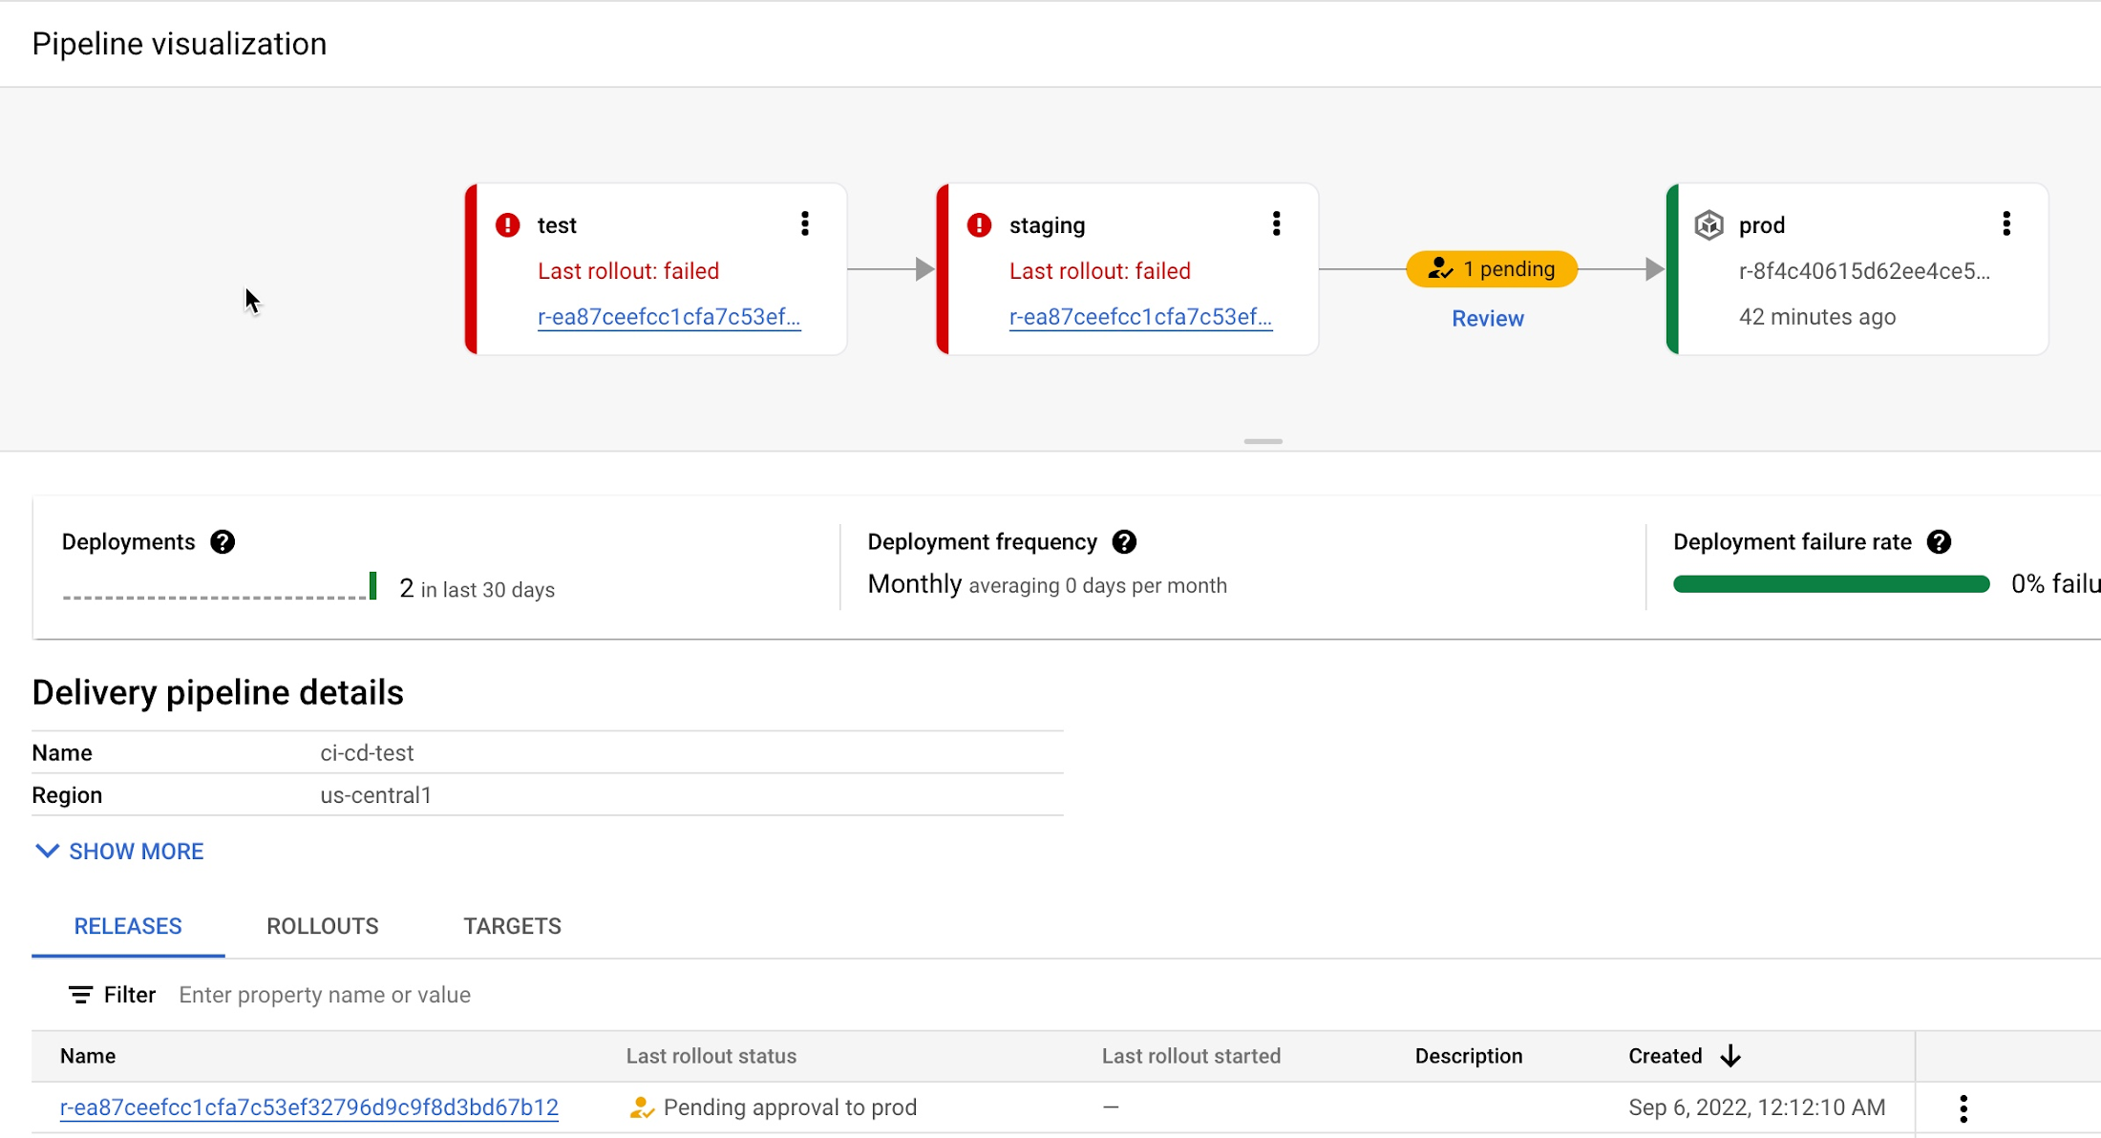Click the 'Monthly' deployment frequency value
The width and height of the screenshot is (2101, 1138).
[x=915, y=584]
